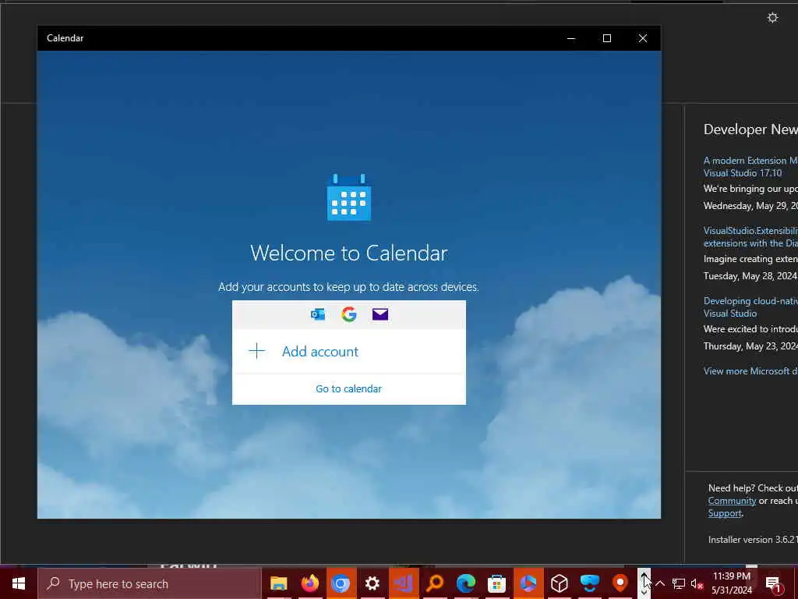This screenshot has width=798, height=599.
Task: Open settings gear in Visual Studio Installer
Action: [772, 18]
